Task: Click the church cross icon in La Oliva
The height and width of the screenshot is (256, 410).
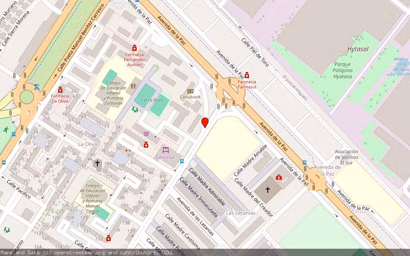Action: [97, 163]
